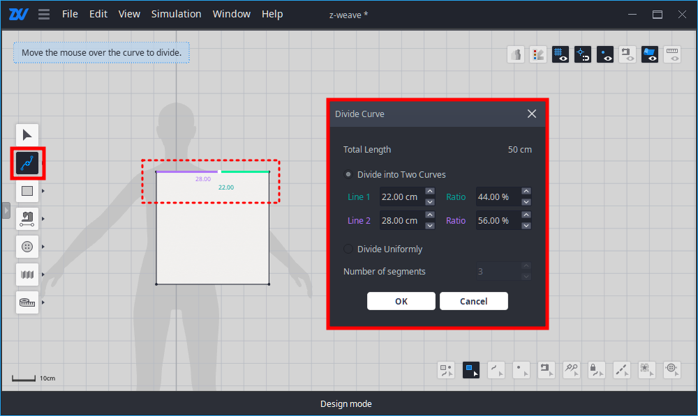Select the Transform Pattern arrow tool
This screenshot has height=416, width=698.
click(27, 134)
